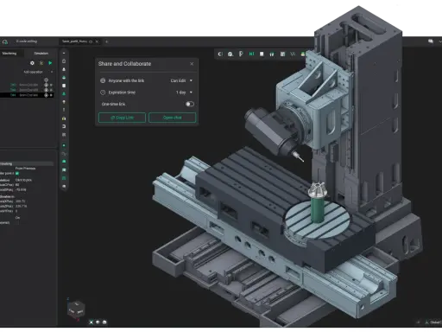
Task: Click the lightbulb-shaped icon in the vertical toolbar
Action: (64, 102)
